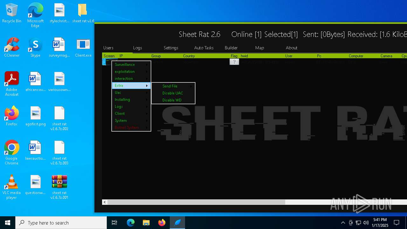The height and width of the screenshot is (229, 407).
Task: Launch Google Chrome from the desktop
Action: coord(12,153)
